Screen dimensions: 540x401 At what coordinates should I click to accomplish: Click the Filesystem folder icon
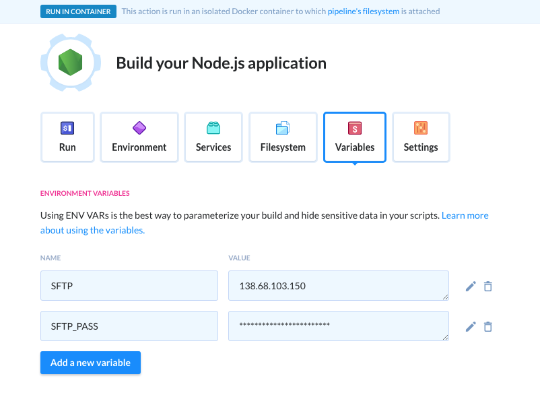click(283, 128)
